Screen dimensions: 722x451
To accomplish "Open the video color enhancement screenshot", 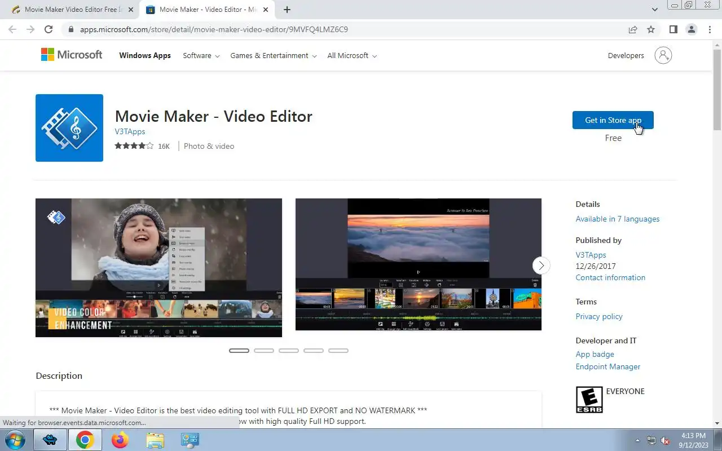I will (x=159, y=268).
